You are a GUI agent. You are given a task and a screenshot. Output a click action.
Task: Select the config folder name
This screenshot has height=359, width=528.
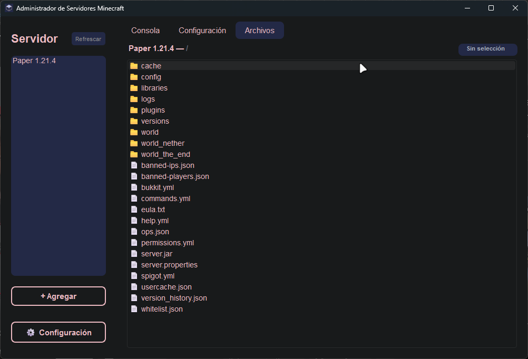[x=151, y=77]
